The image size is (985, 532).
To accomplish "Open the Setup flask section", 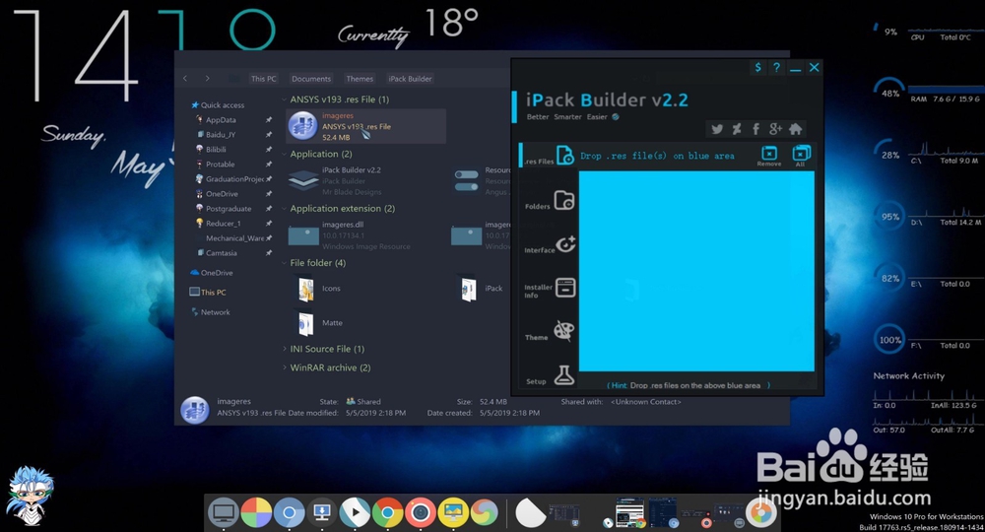I will point(551,375).
